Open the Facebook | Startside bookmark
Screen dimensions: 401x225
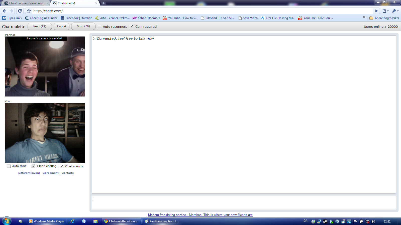tap(76, 18)
